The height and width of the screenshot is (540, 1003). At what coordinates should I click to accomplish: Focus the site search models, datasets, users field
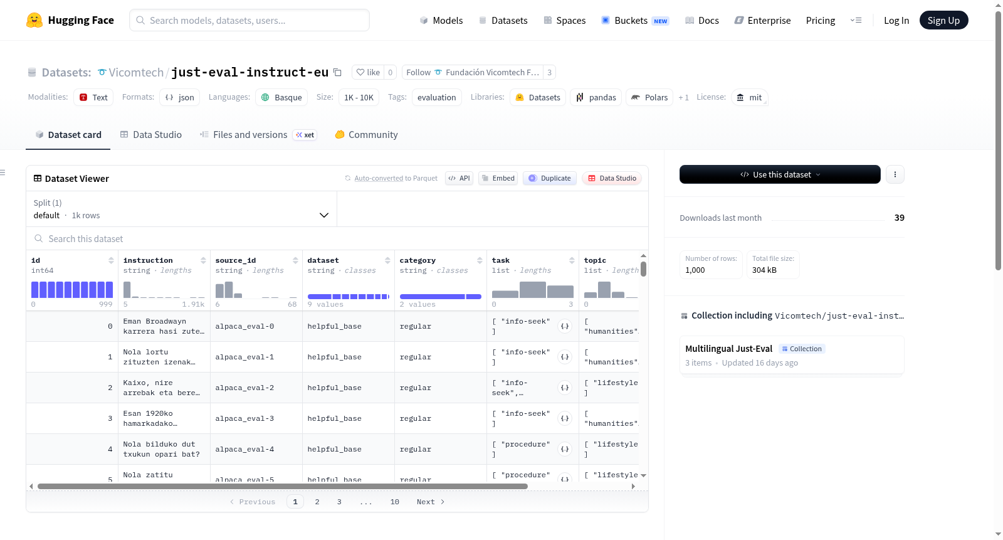pyautogui.click(x=249, y=20)
